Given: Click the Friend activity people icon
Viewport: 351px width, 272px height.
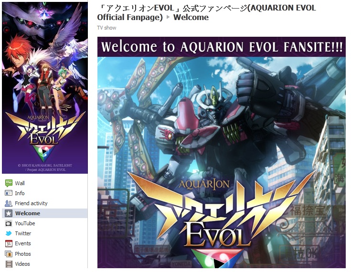Looking at the screenshot, I should tap(9, 203).
